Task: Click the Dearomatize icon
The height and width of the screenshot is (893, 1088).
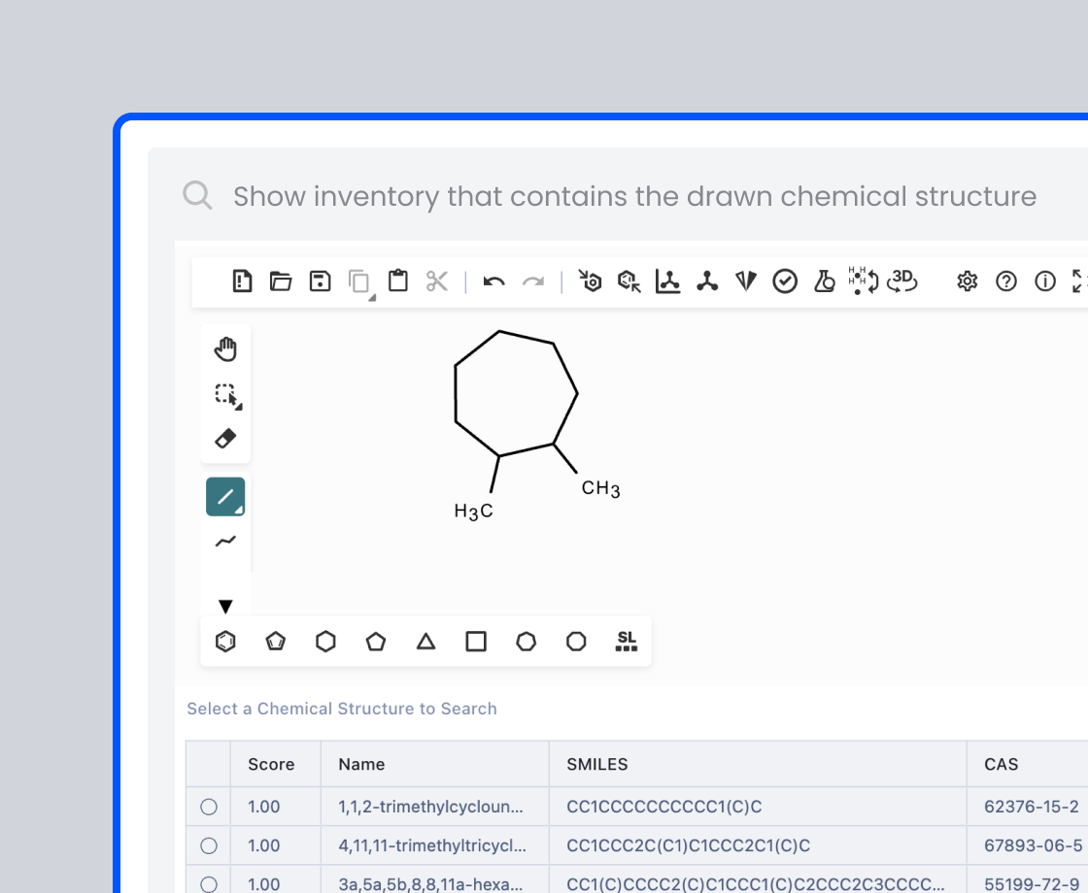Action: click(x=629, y=281)
